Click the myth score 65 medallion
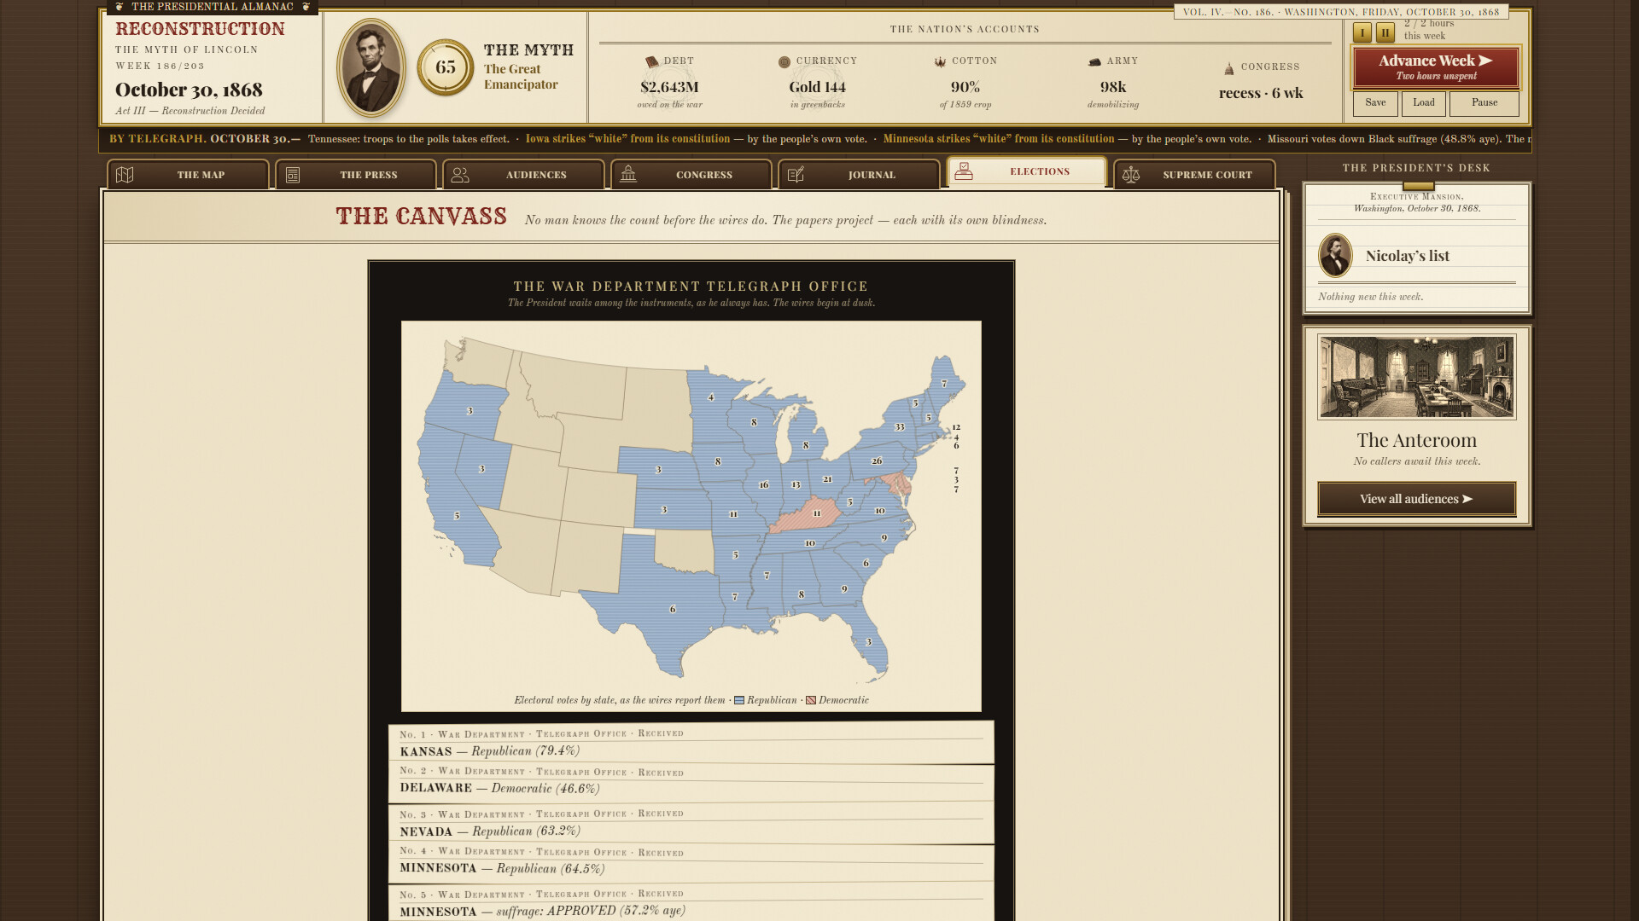The image size is (1639, 921). click(x=446, y=67)
